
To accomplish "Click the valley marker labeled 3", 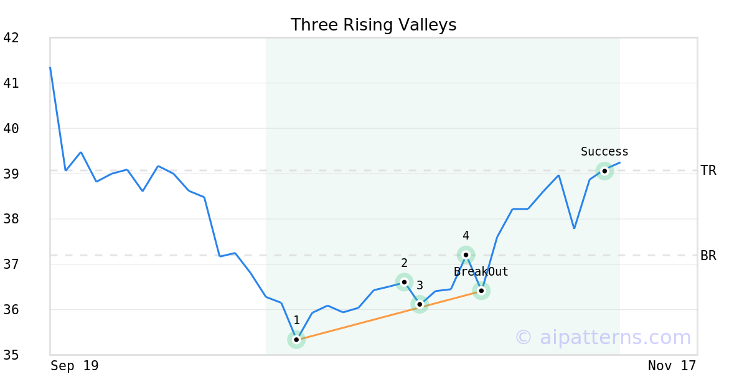I will 420,304.
